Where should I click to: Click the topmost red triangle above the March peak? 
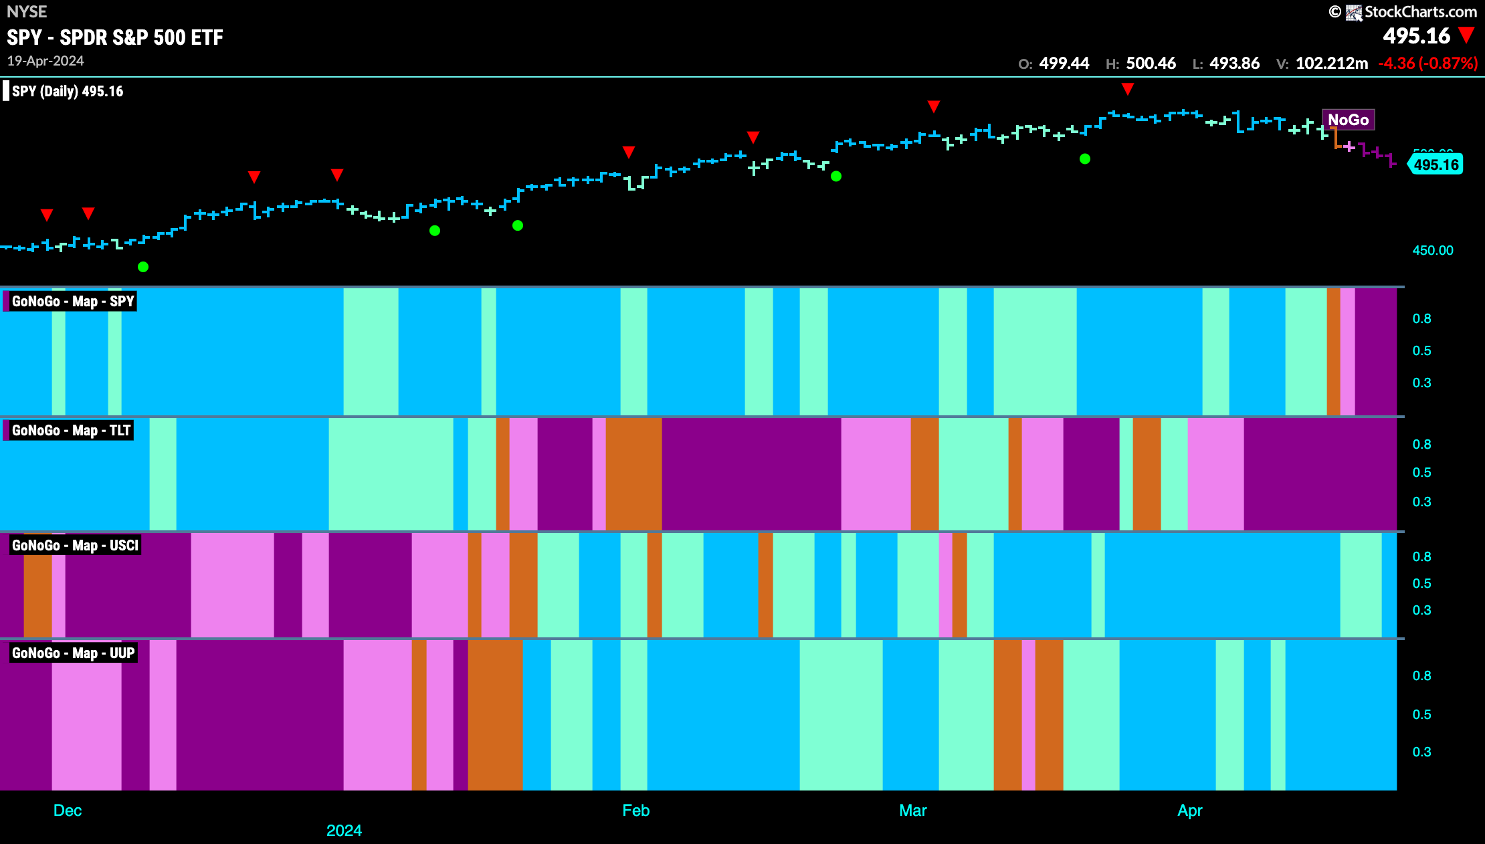[1128, 89]
